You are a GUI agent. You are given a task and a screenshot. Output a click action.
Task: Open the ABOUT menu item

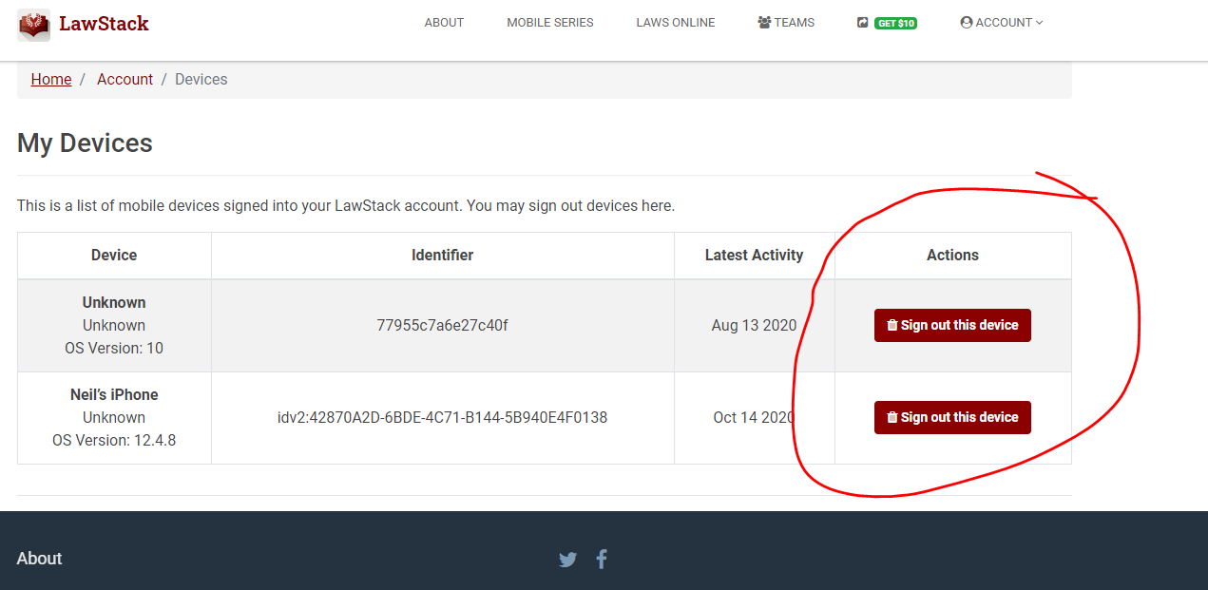[x=444, y=23]
